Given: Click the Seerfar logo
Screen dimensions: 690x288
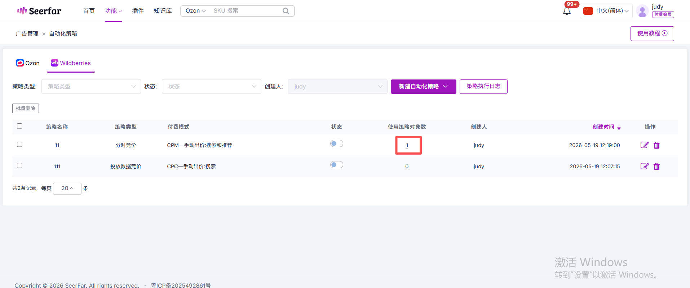Looking at the screenshot, I should click(39, 11).
